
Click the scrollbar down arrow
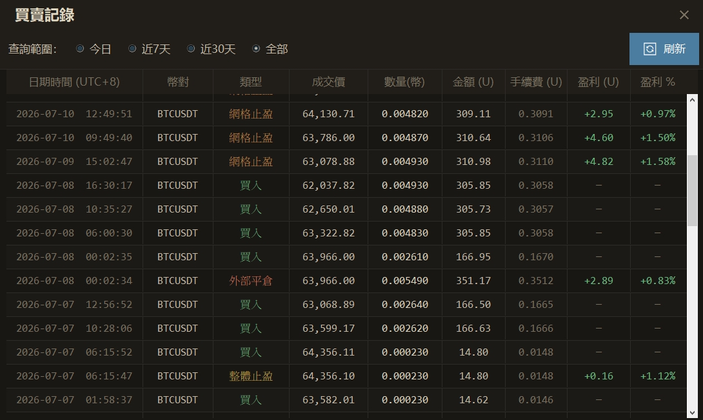(692, 412)
